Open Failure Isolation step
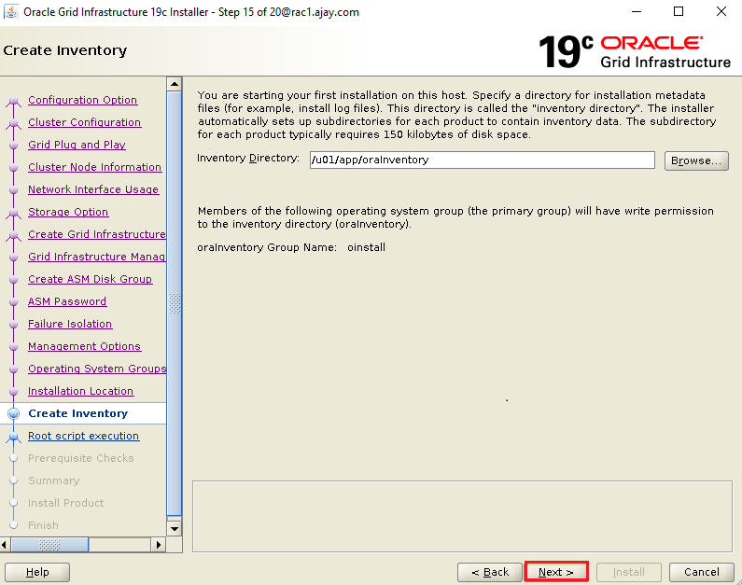Viewport: 742px width, 585px height. pyautogui.click(x=70, y=324)
